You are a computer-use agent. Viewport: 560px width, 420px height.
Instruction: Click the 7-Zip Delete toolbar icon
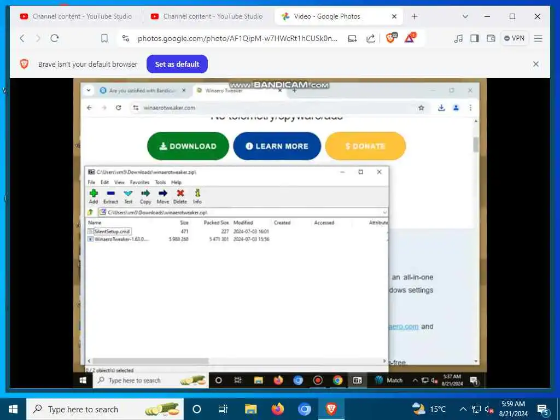pos(180,196)
